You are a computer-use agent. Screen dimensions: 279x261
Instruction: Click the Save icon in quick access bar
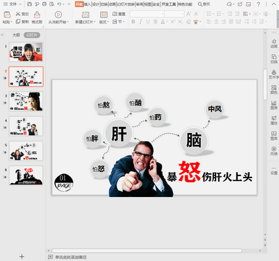[x=29, y=4]
